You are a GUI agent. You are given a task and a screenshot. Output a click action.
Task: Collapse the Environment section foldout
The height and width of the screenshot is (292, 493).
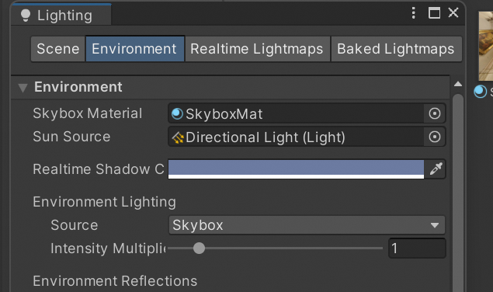tap(23, 87)
